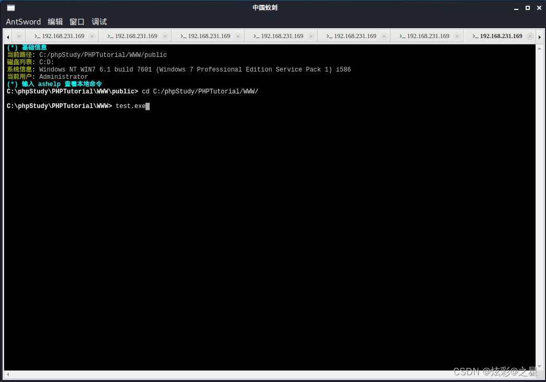Open the 调试 menu
Screen dimensions: 546x382
coord(99,21)
